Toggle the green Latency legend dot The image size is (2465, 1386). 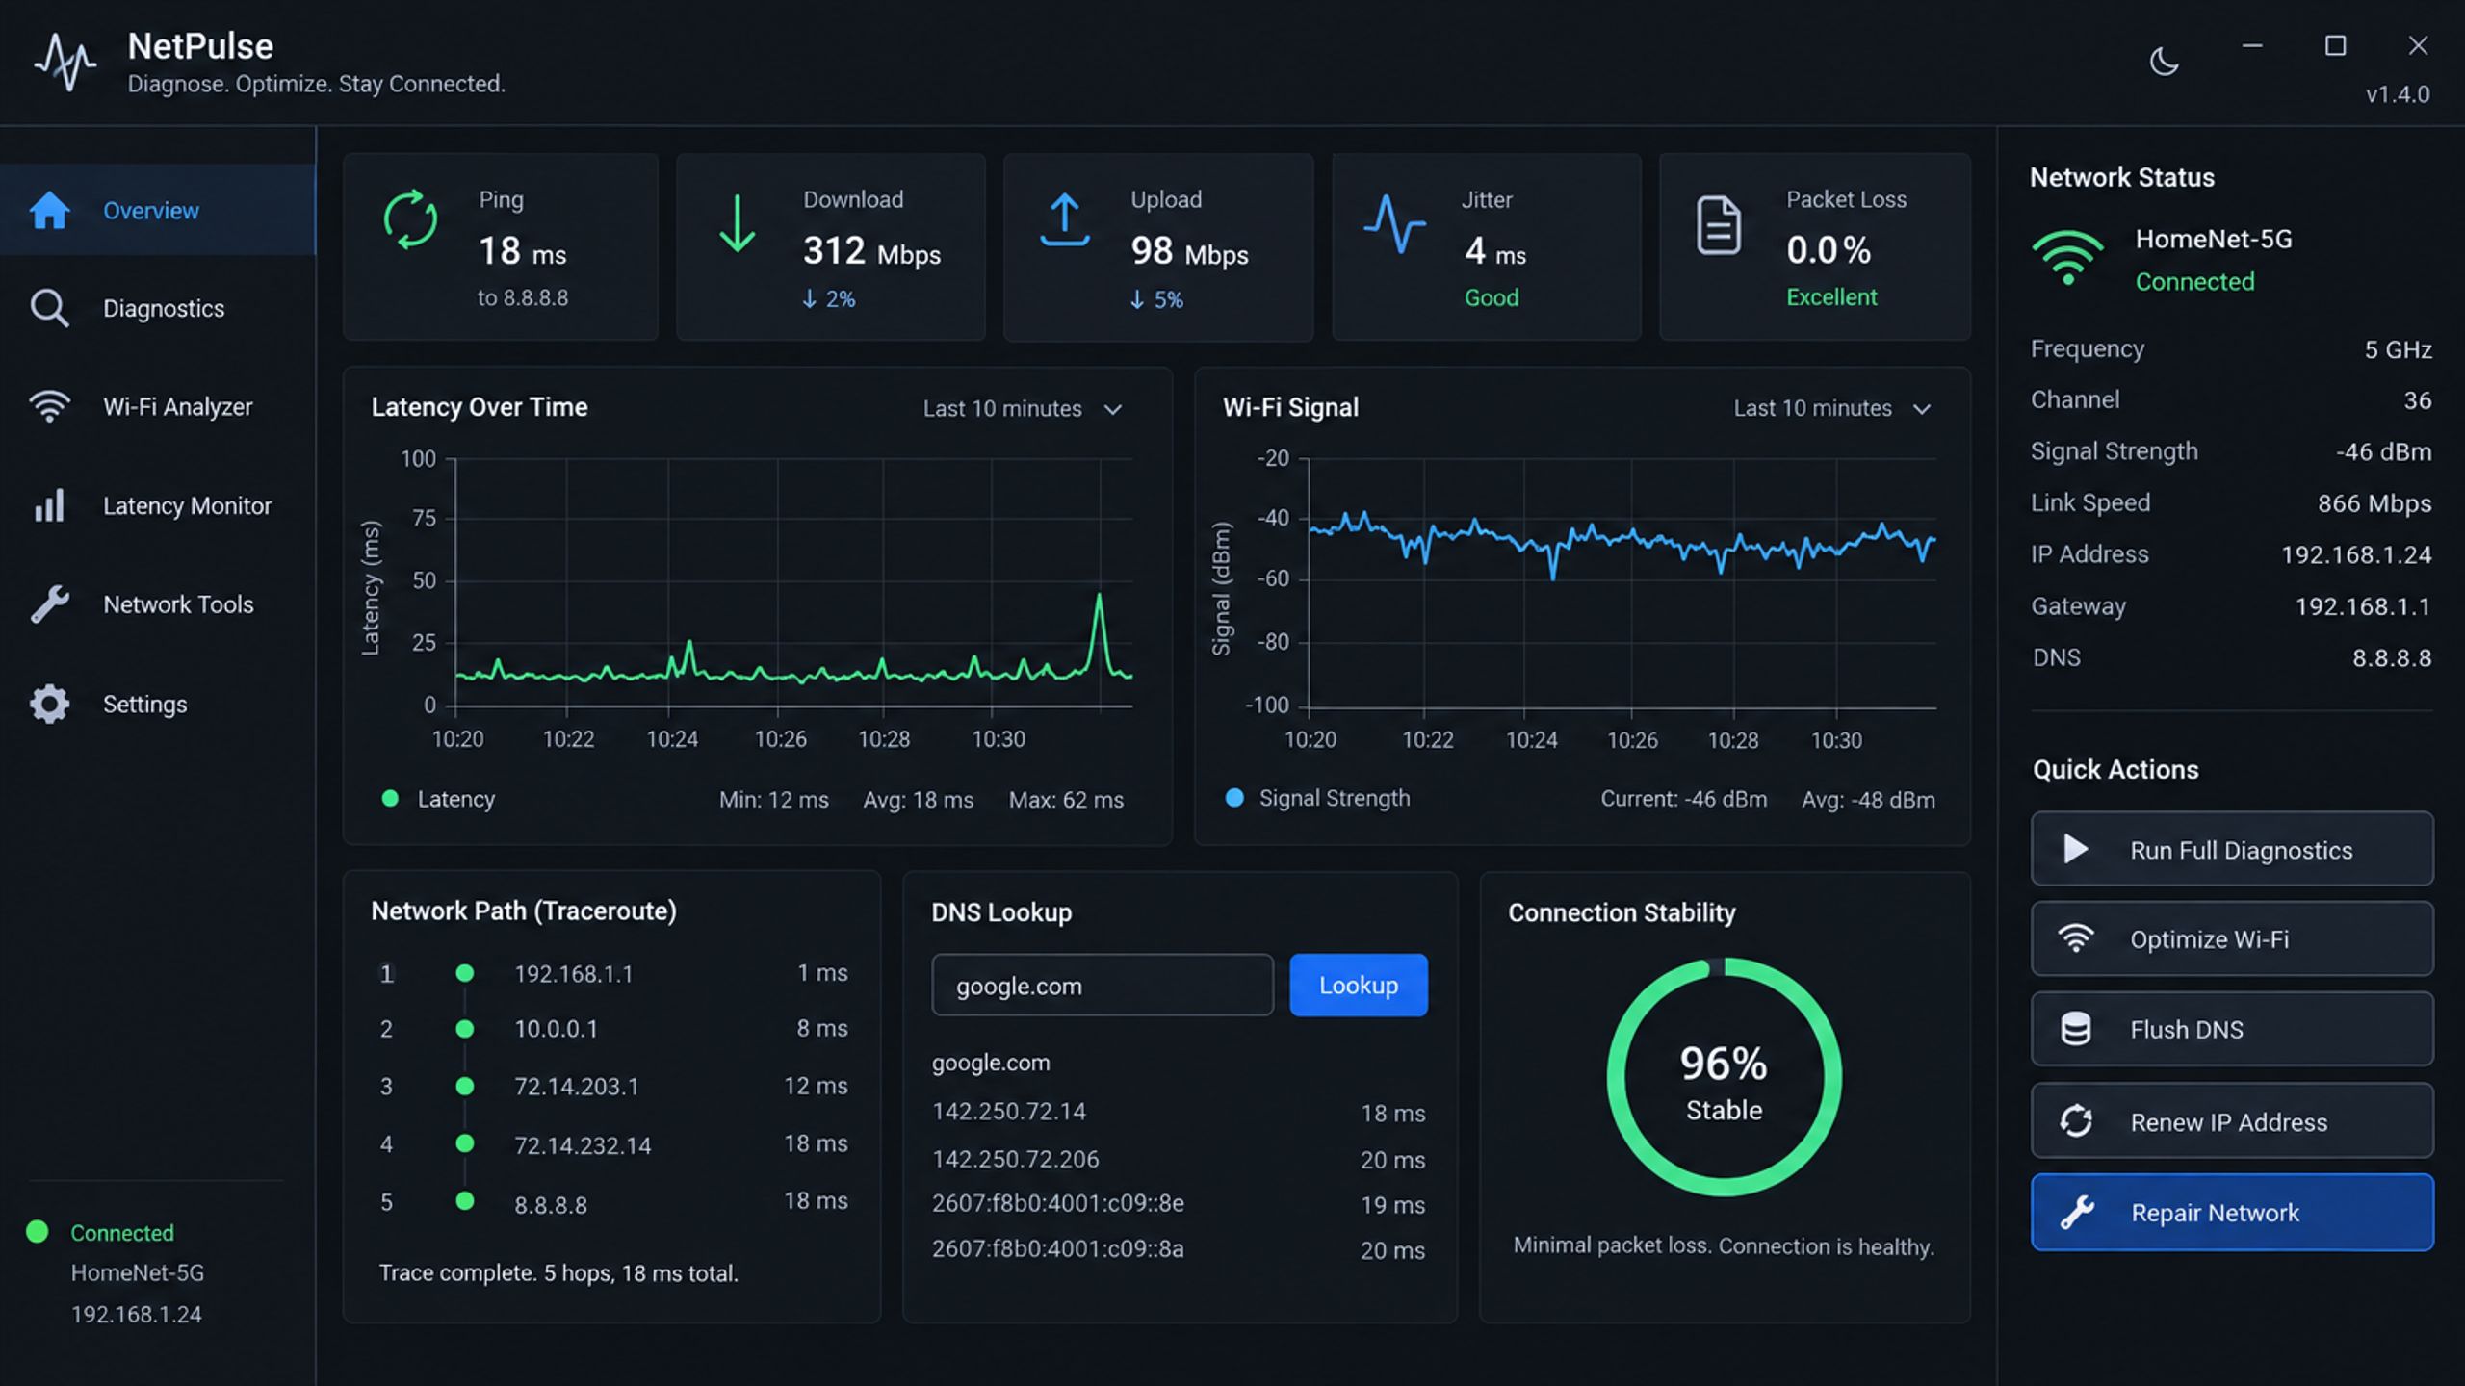[x=390, y=798]
